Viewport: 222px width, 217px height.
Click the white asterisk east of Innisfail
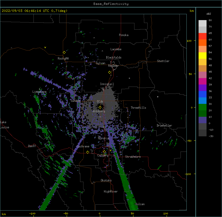click(x=129, y=78)
